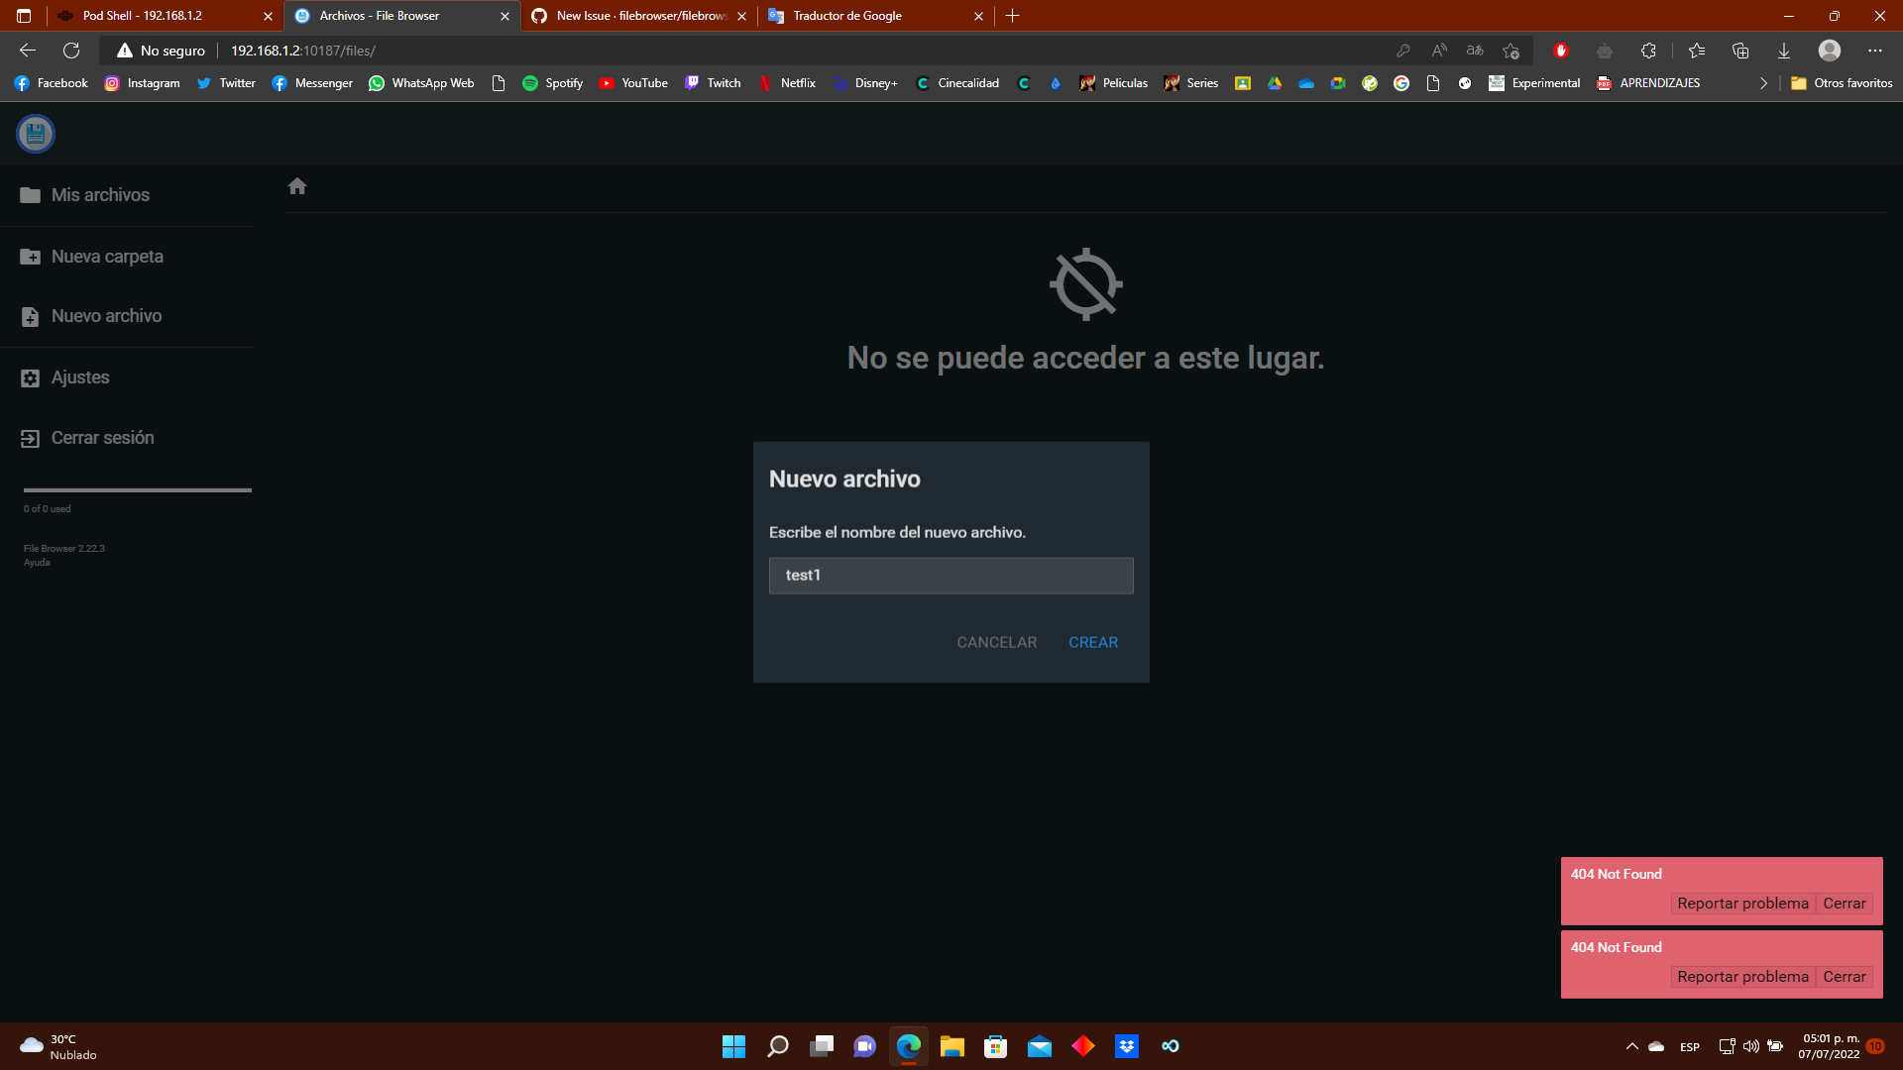Open the Spotify bookmark
1903x1070 pixels.
click(x=553, y=83)
